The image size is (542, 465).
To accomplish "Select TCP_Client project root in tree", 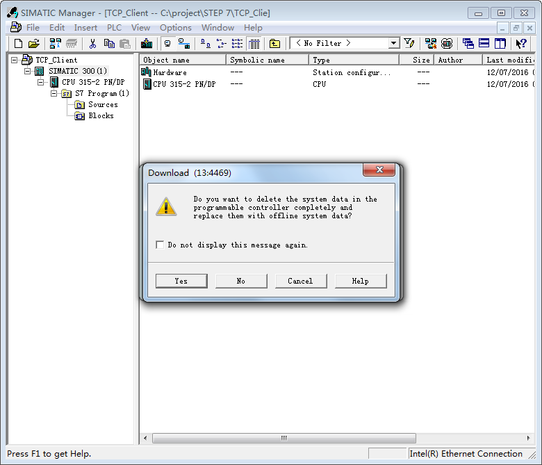I will click(x=56, y=60).
